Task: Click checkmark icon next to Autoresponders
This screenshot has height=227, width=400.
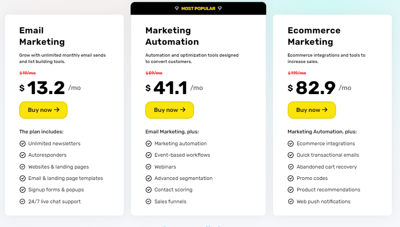Action: click(x=22, y=155)
